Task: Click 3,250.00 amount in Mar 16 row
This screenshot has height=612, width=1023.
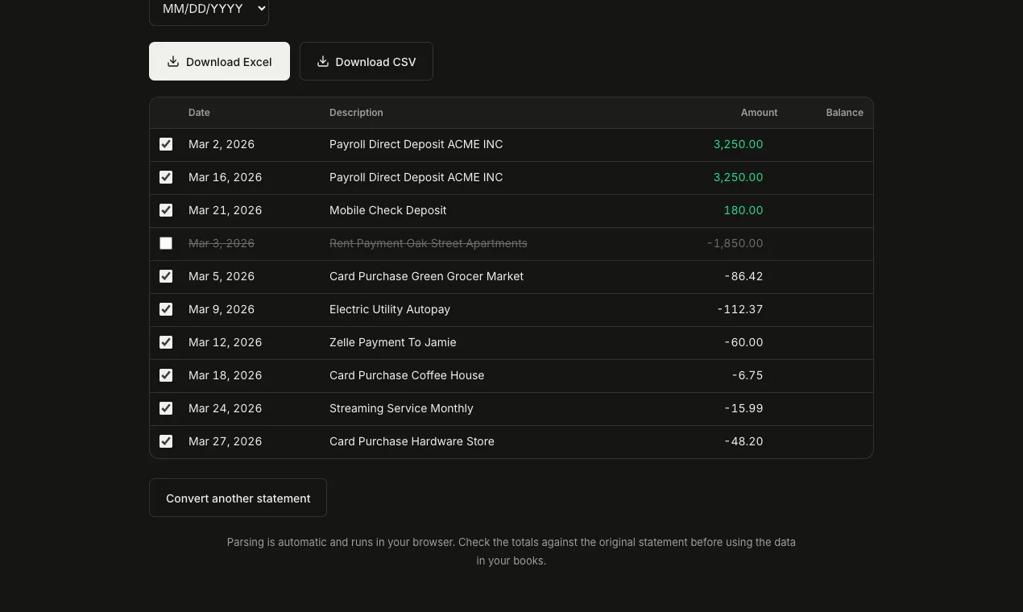Action: 738,177
